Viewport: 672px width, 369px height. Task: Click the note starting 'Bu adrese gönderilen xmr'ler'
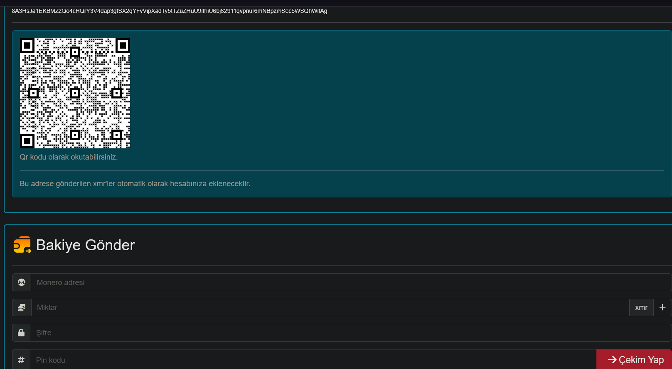tap(135, 184)
